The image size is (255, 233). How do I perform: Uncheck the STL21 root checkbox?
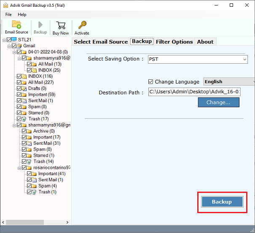pyautogui.click(x=9, y=40)
